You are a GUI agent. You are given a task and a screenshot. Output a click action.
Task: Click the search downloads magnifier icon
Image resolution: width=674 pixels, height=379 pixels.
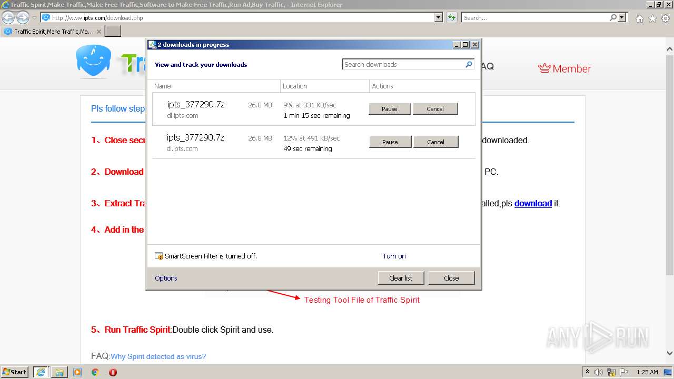coord(469,64)
